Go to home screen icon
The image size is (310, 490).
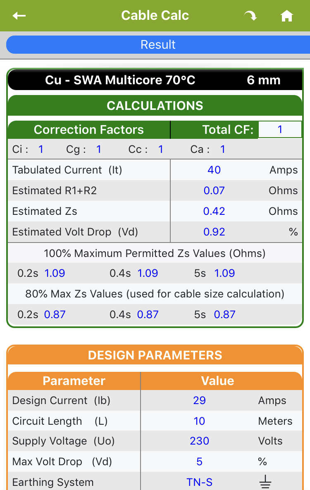(x=286, y=16)
